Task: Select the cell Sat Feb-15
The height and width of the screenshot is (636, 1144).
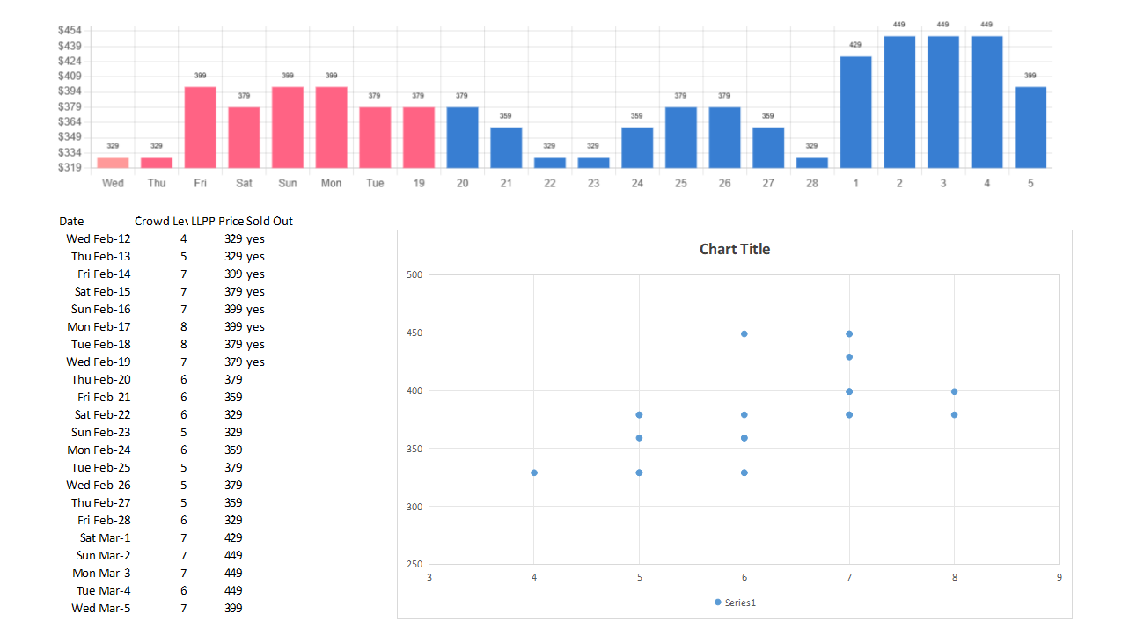Action: pos(102,291)
